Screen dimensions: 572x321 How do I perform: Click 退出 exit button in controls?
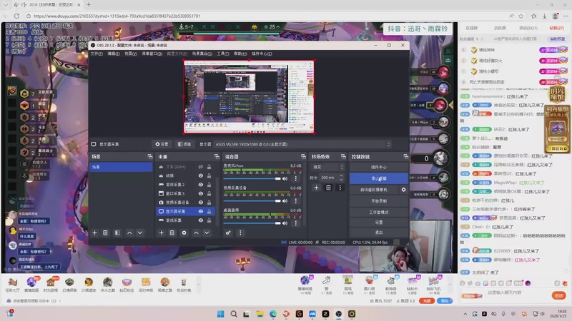point(379,233)
